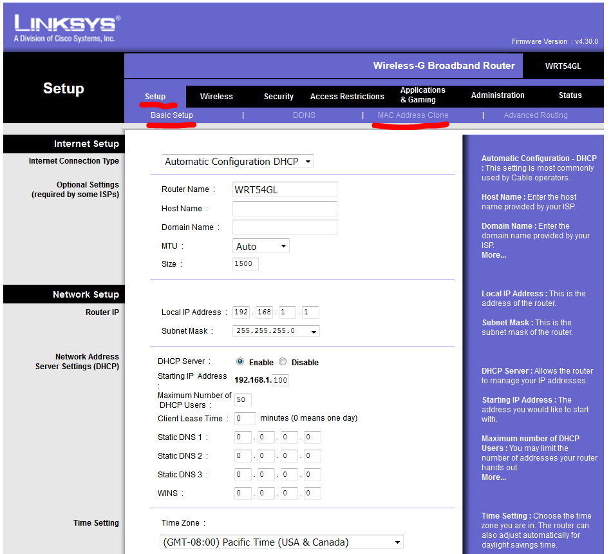Switch to the Wireless tab
This screenshot has height=554, width=611.
pos(216,96)
